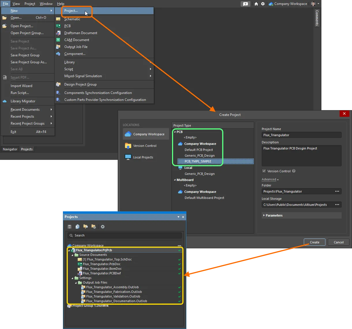The width and height of the screenshot is (352, 329).
Task: Open the user account dropdown arrow
Action: tap(318, 4)
